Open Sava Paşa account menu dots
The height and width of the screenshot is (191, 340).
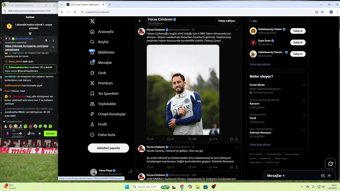(130, 172)
